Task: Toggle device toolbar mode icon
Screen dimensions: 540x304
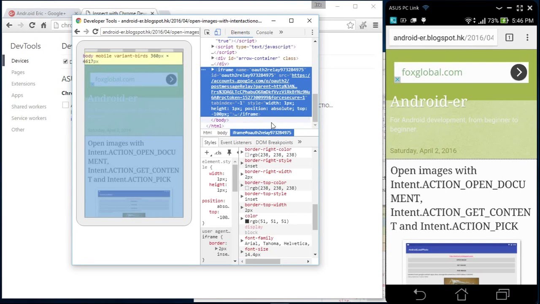Action: 217,32
